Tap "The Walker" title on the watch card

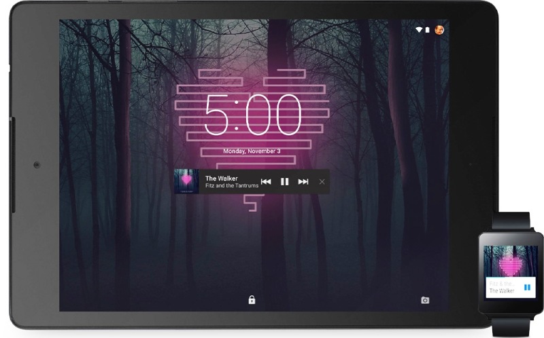tap(502, 290)
